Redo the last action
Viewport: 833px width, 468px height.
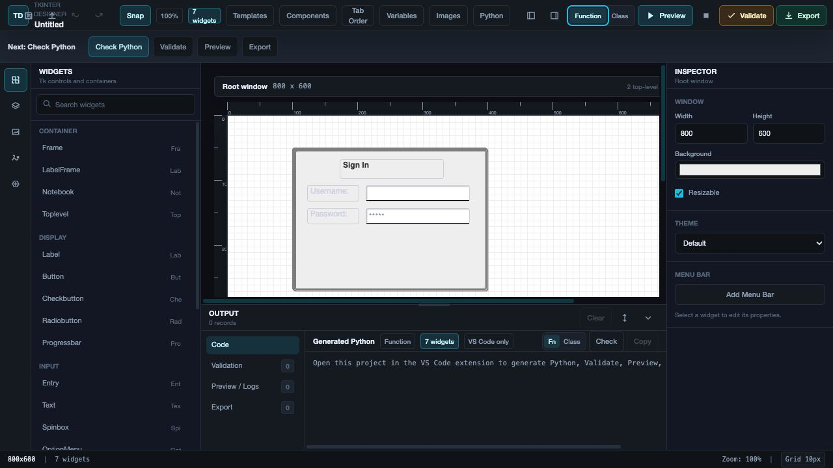coord(99,15)
